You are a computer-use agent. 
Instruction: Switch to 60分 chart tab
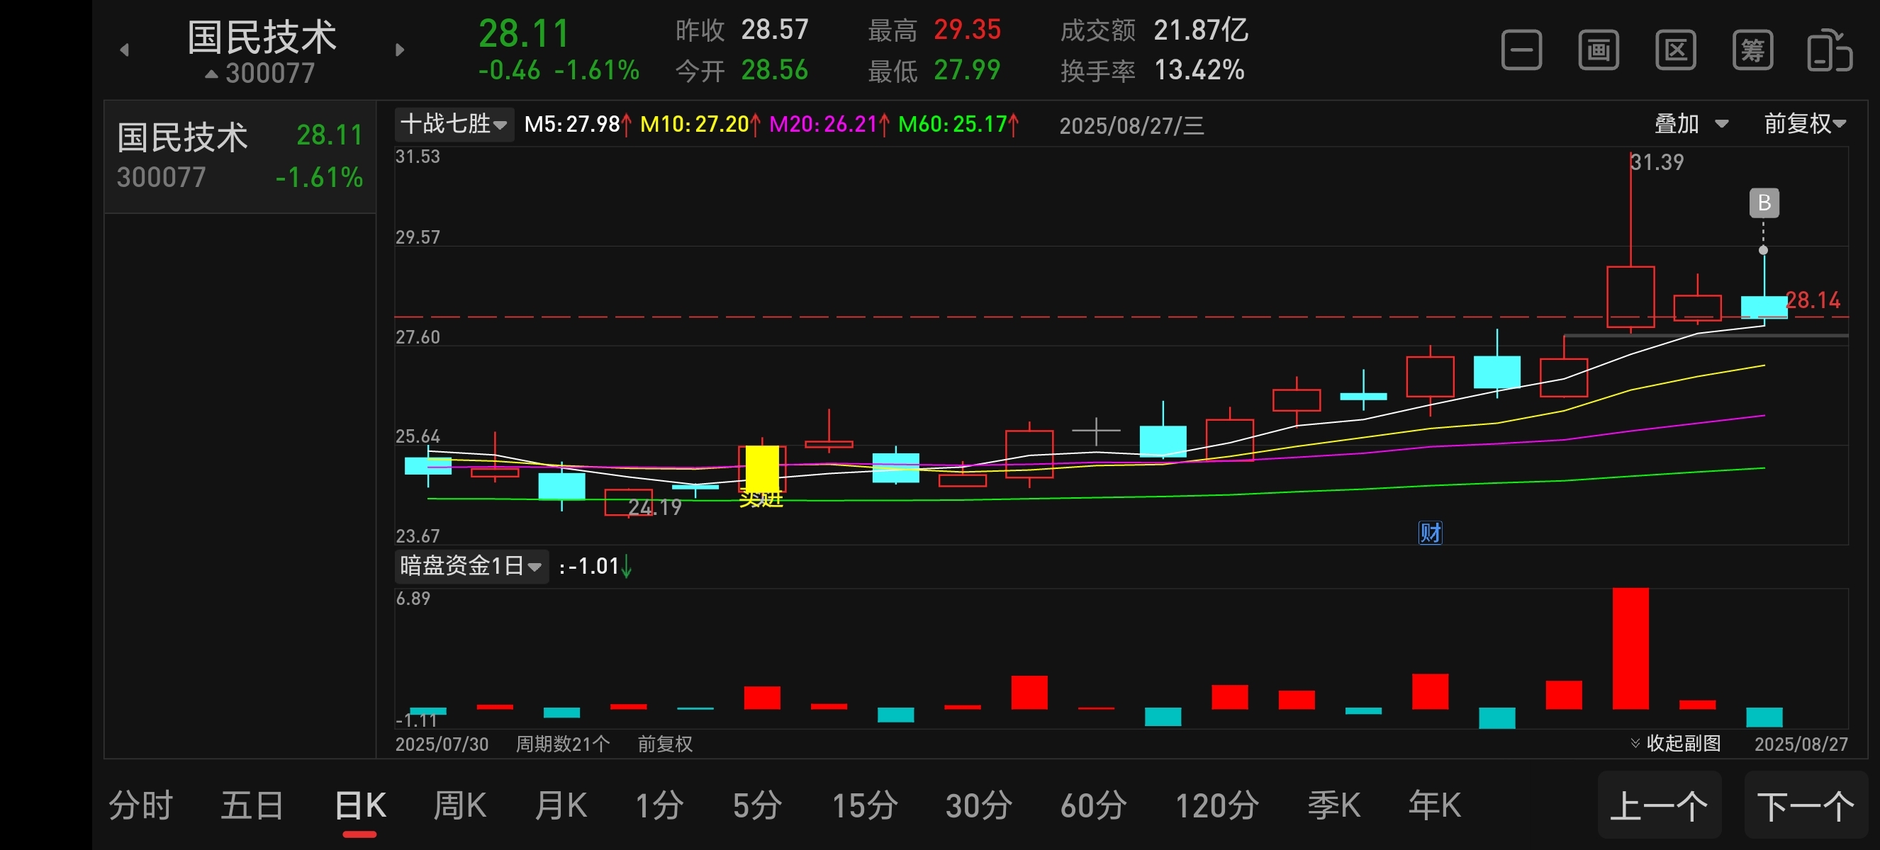click(x=1093, y=805)
